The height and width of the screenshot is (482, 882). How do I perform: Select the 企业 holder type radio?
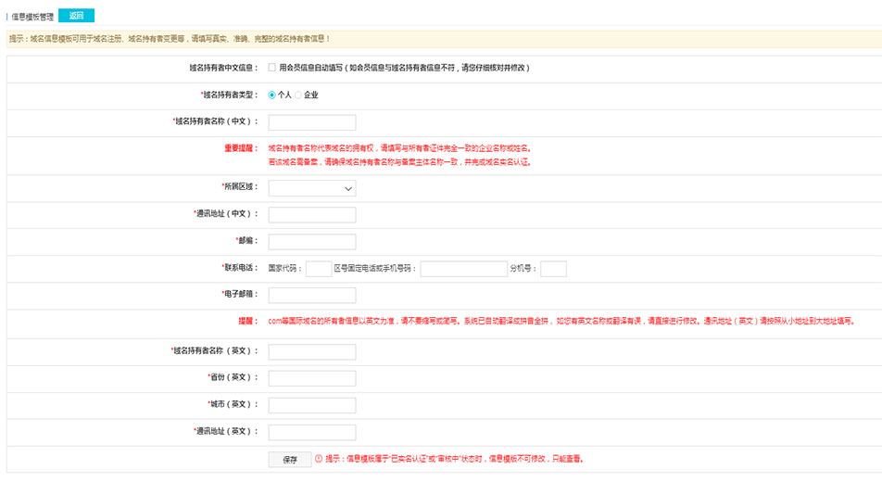298,95
